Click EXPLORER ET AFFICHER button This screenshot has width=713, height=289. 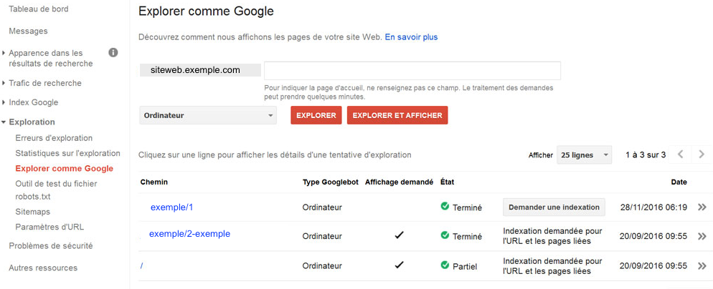pyautogui.click(x=397, y=115)
